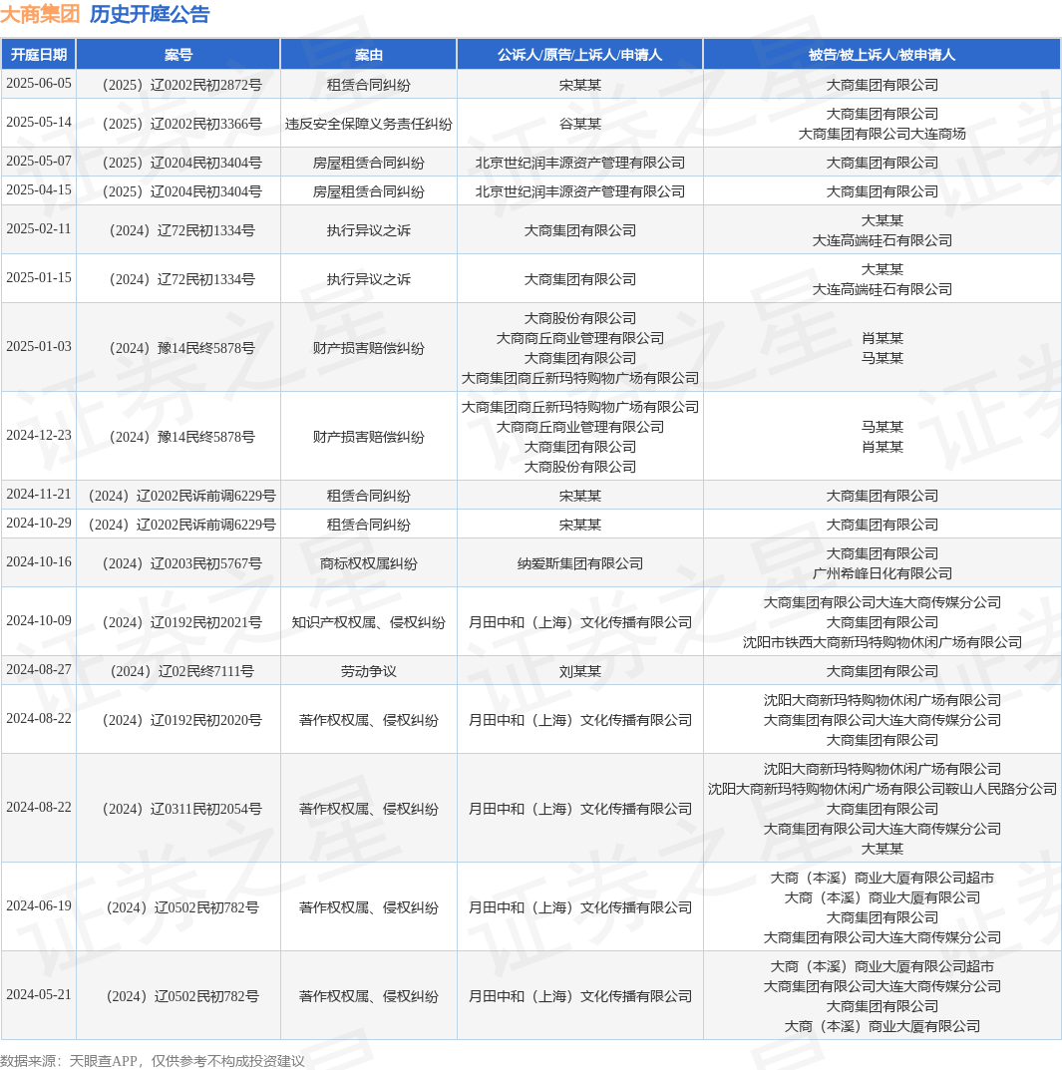Click 月田中和 plaintiff in the 2024-06-19 row
Screen dimensions: 1062x1070
pos(580,907)
